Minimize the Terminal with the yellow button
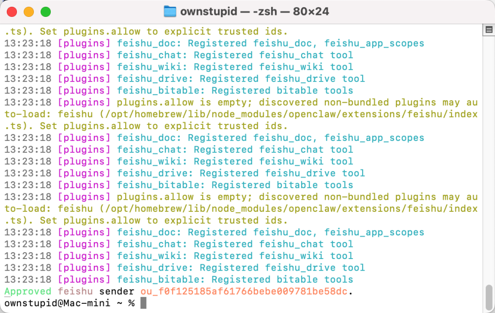 click(29, 12)
